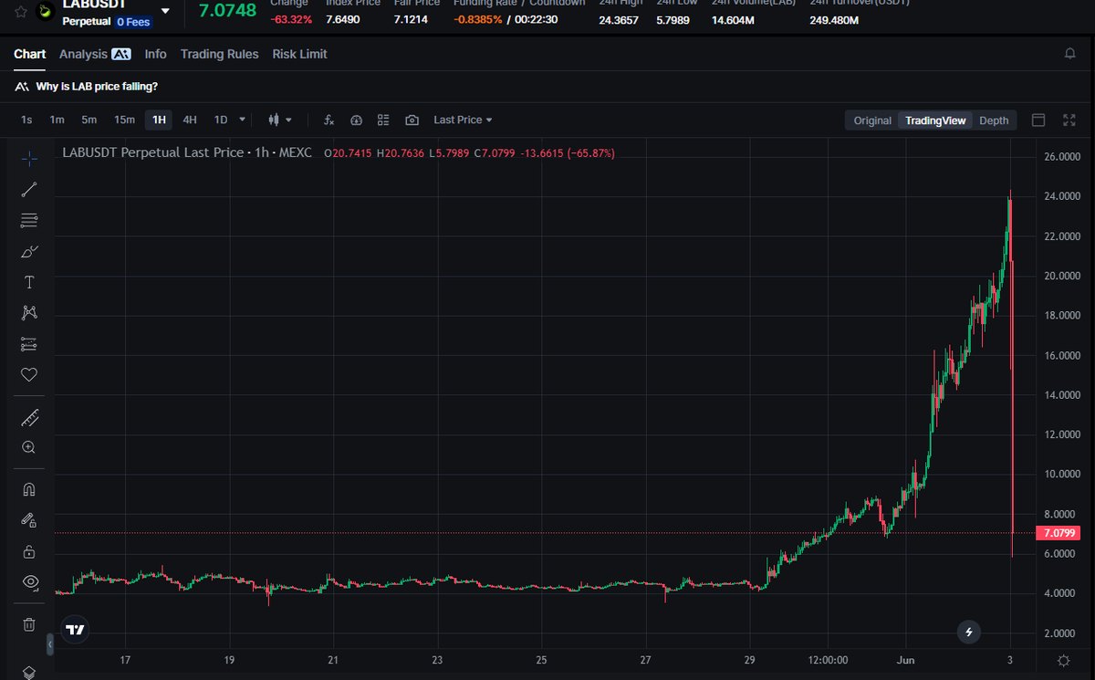Image resolution: width=1095 pixels, height=680 pixels.
Task: Click the gauge indicator icon in toolbar
Action: tap(357, 120)
